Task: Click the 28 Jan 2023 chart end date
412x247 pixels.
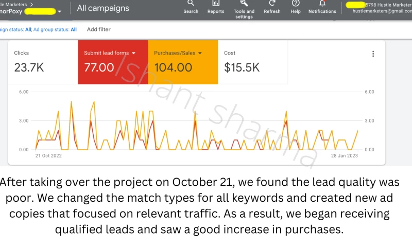Action: click(x=344, y=155)
